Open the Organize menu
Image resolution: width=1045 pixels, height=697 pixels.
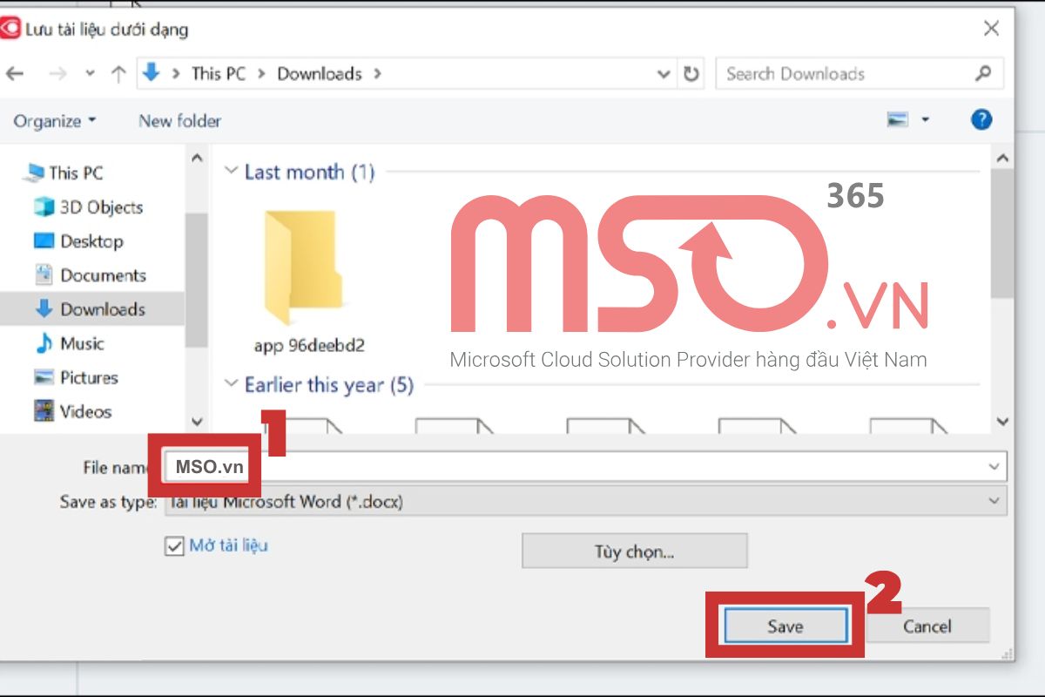click(55, 121)
